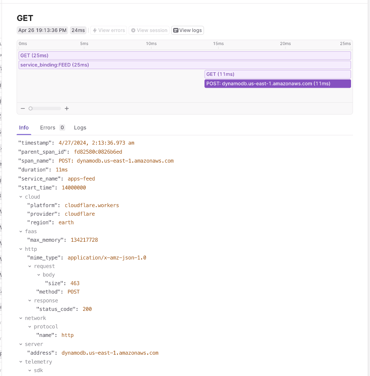Click the playback icon on View session

click(134, 30)
